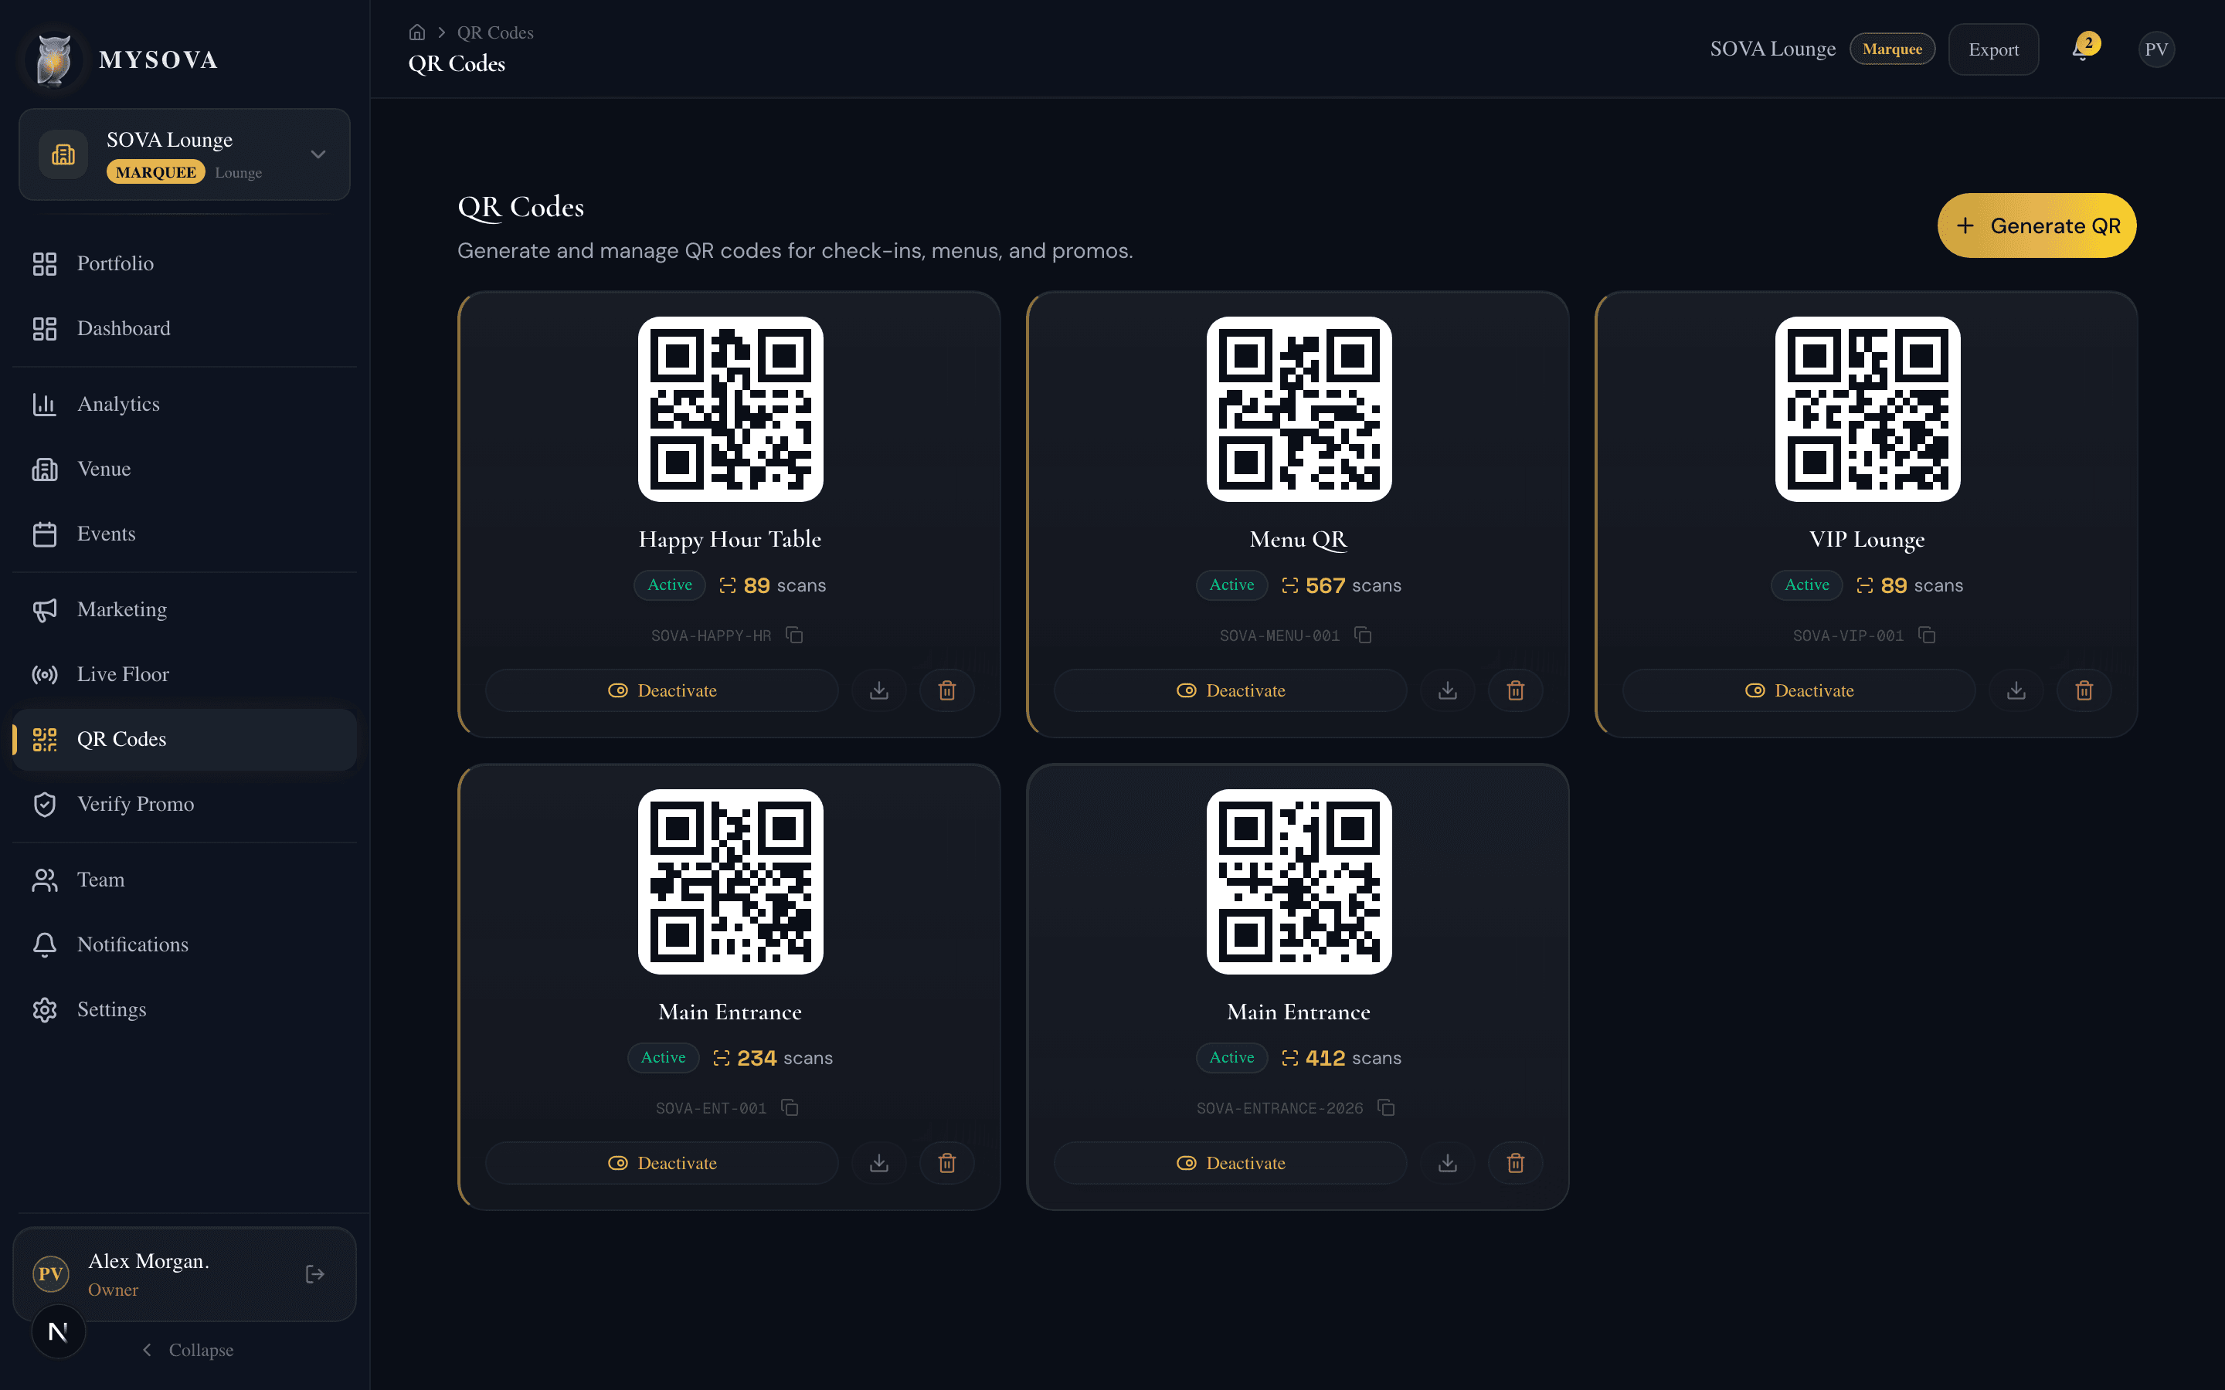Delete the Happy Hour Table QR code
2225x1390 pixels.
click(x=947, y=690)
